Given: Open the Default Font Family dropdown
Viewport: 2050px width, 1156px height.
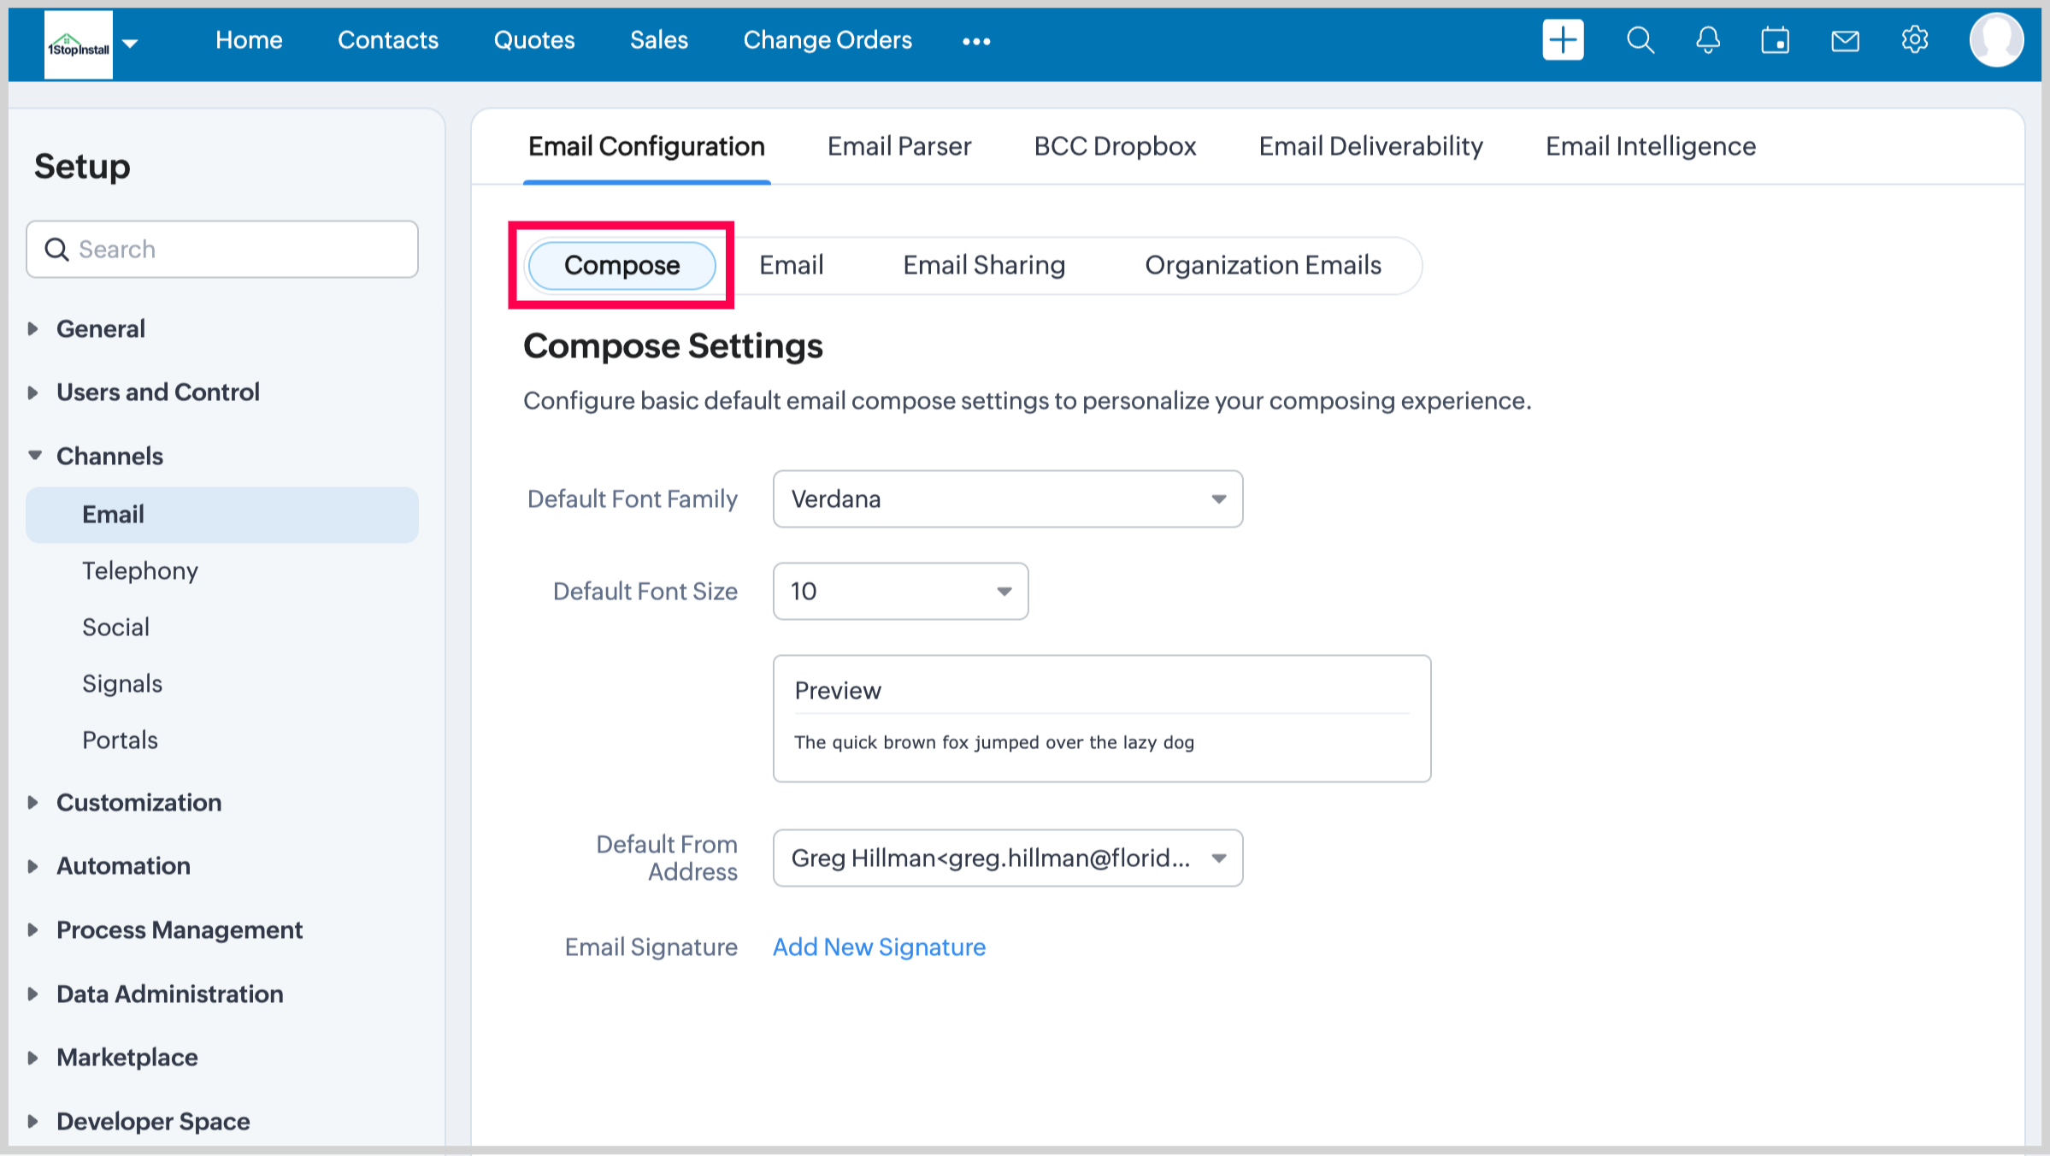Looking at the screenshot, I should click(1007, 498).
